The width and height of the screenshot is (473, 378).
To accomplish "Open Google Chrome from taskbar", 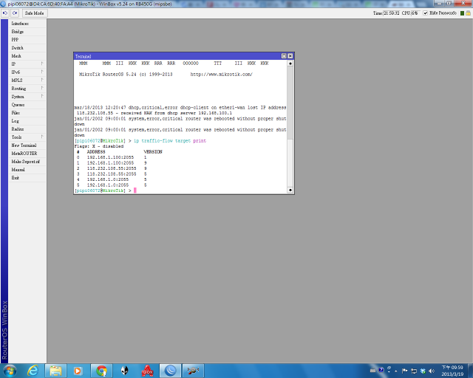I will point(101,371).
